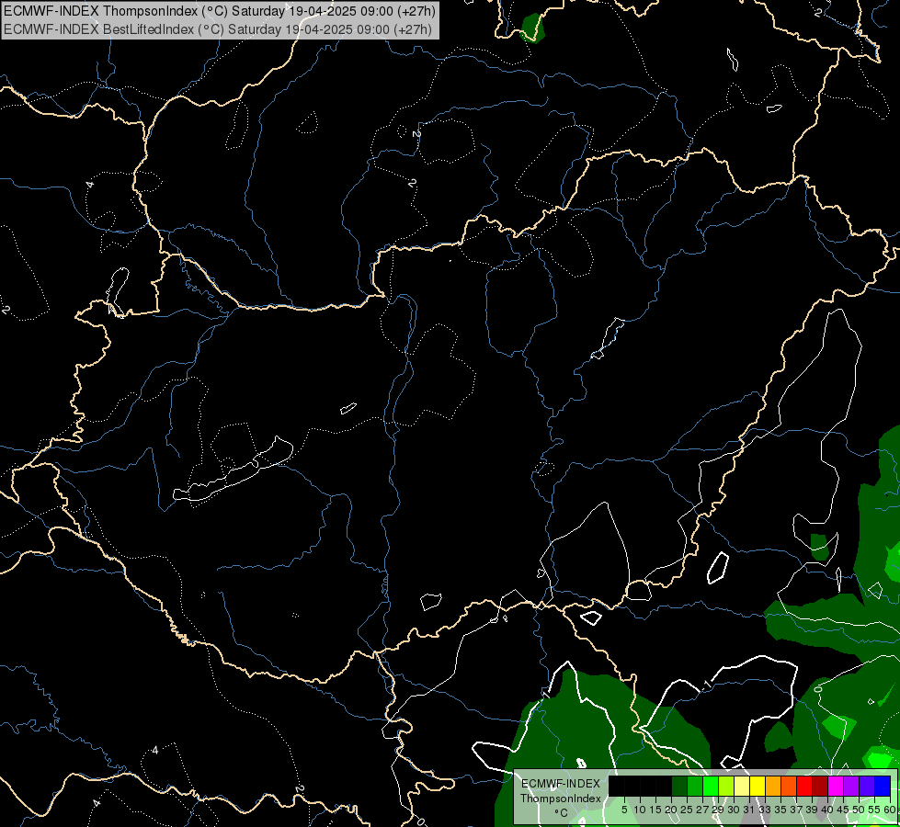The image size is (900, 827).
Task: Select the yellow-green 29–30 legend swatch
Action: click(726, 787)
